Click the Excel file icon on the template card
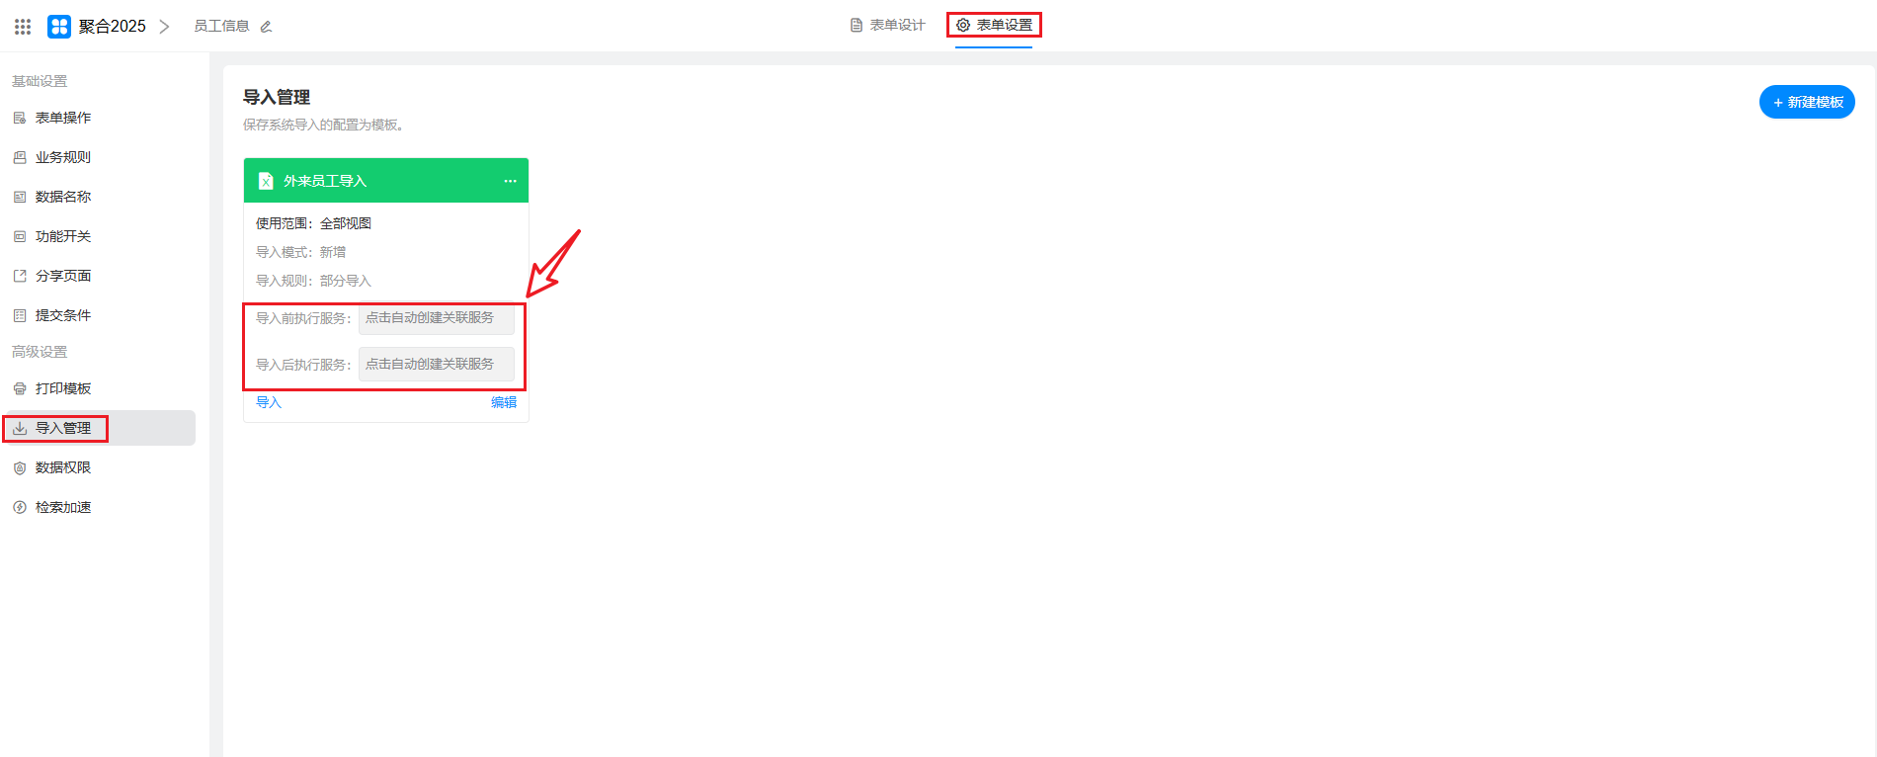 [266, 181]
